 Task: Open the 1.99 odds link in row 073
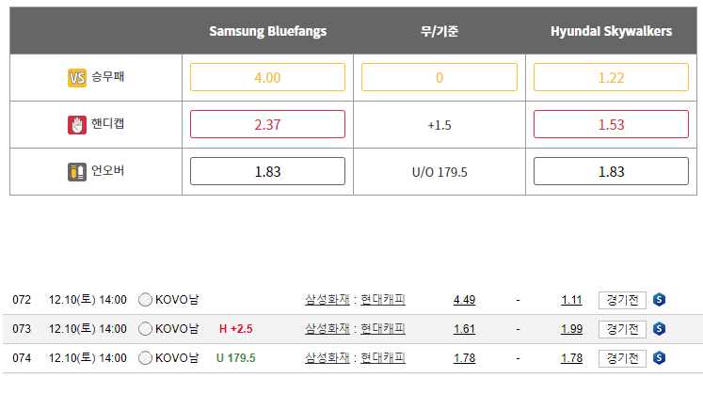tap(571, 329)
